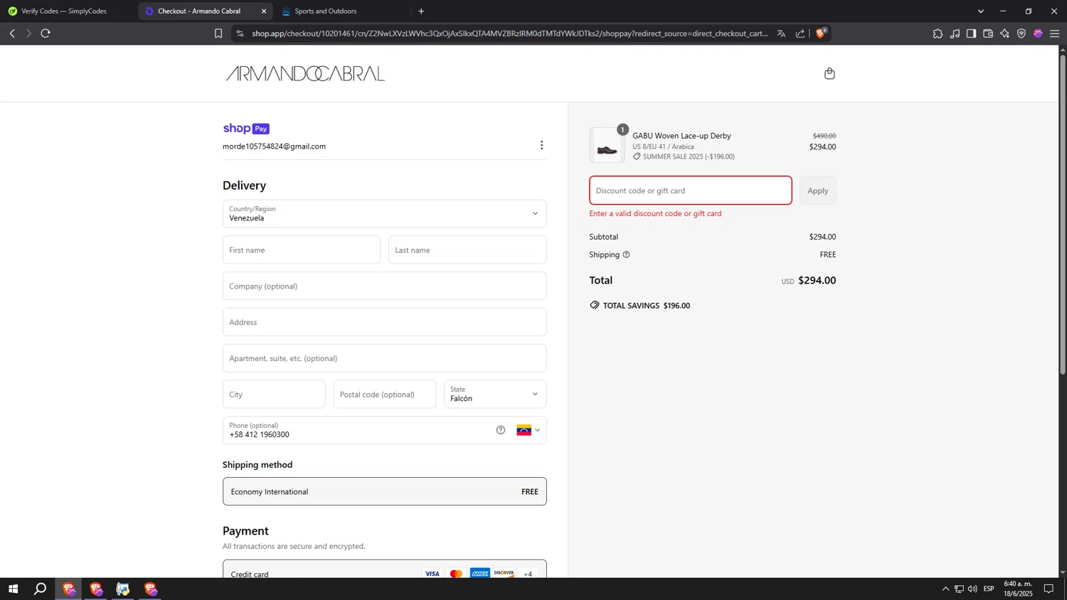Viewport: 1067px width, 600px height.
Task: Click the browser address bar URL
Action: pos(509,33)
